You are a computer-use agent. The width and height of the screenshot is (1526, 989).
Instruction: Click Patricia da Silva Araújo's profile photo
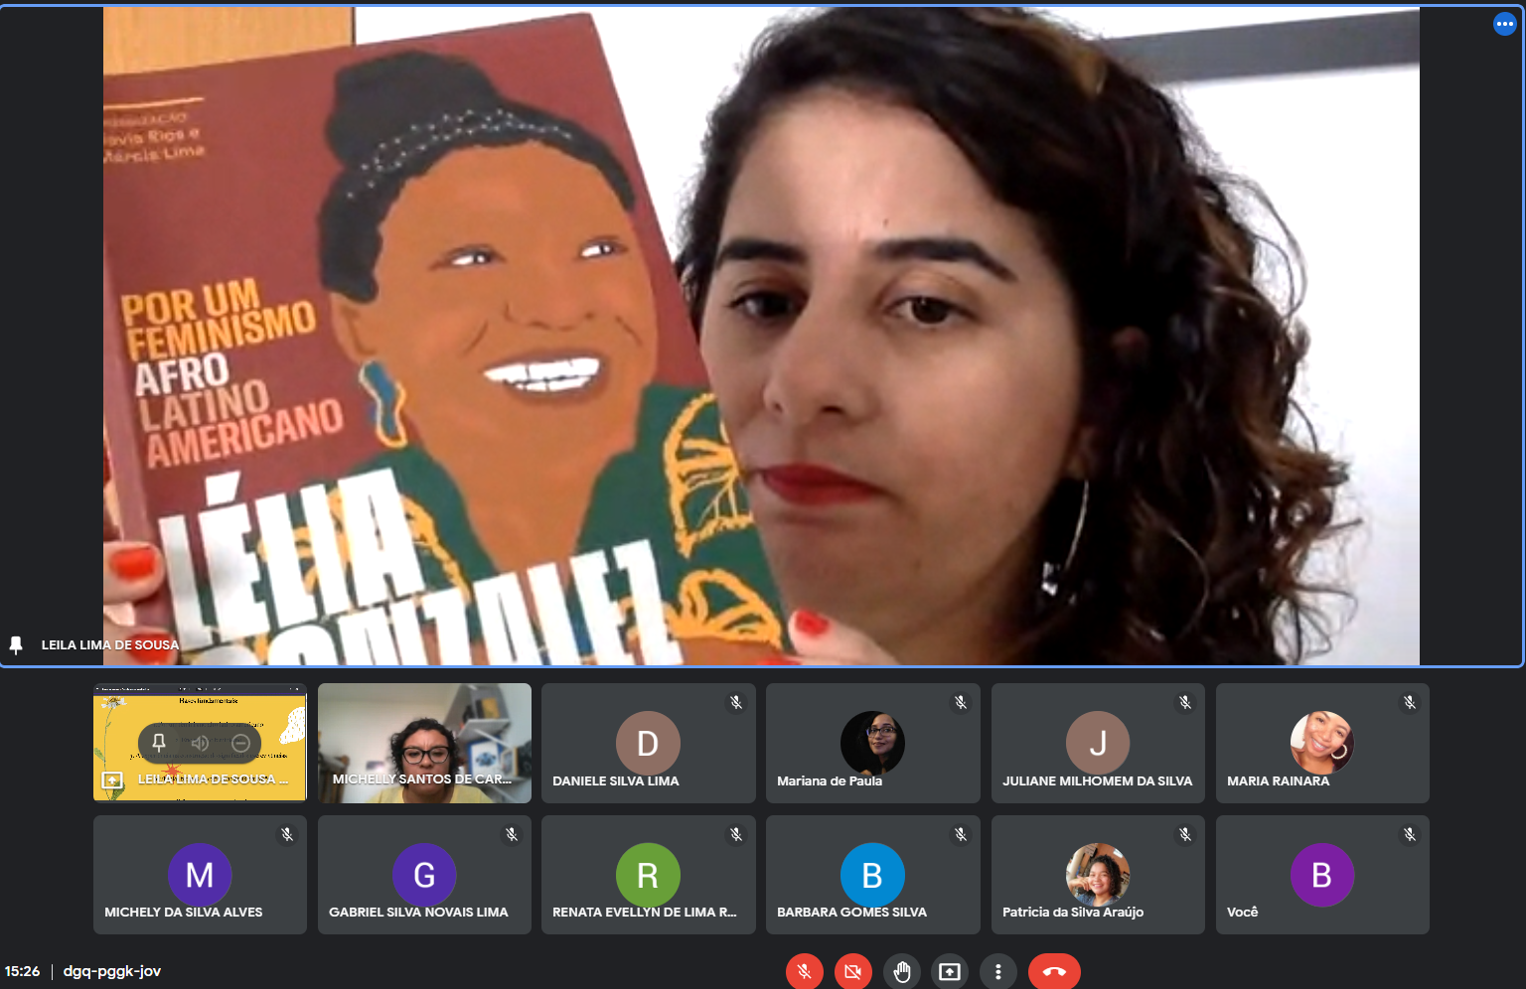1098,875
